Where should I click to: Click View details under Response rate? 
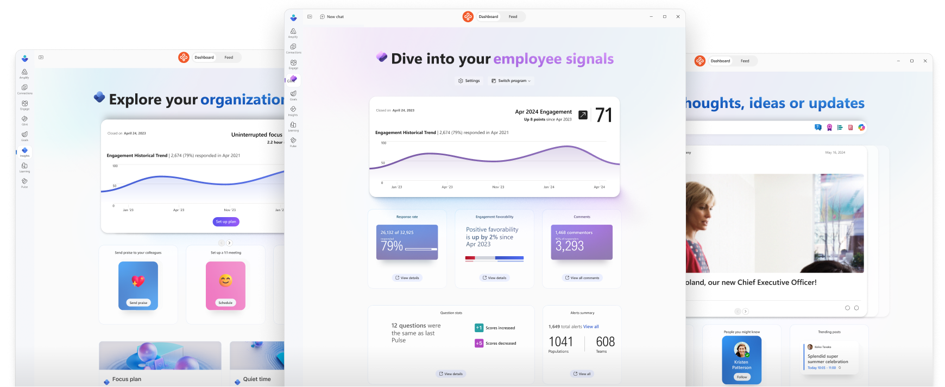coord(407,278)
